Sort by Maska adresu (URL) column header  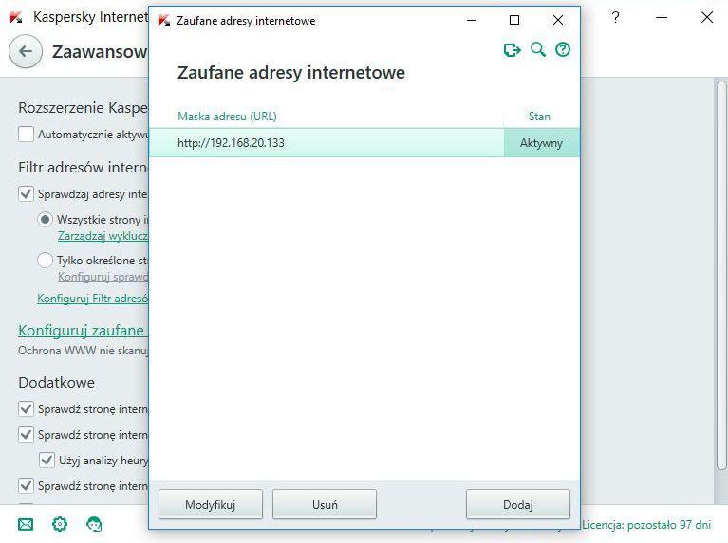[227, 116]
